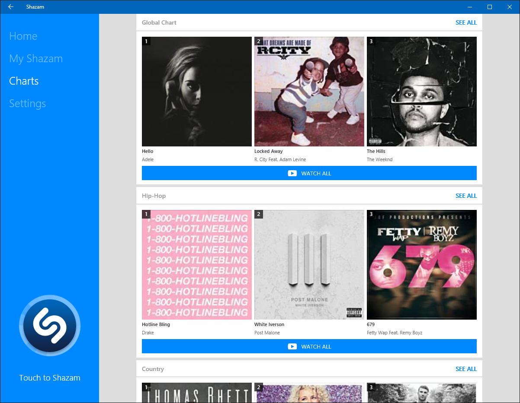Viewport: 520px width, 403px height.
Task: Open the Thomas Rhett country cover
Action: point(197,393)
